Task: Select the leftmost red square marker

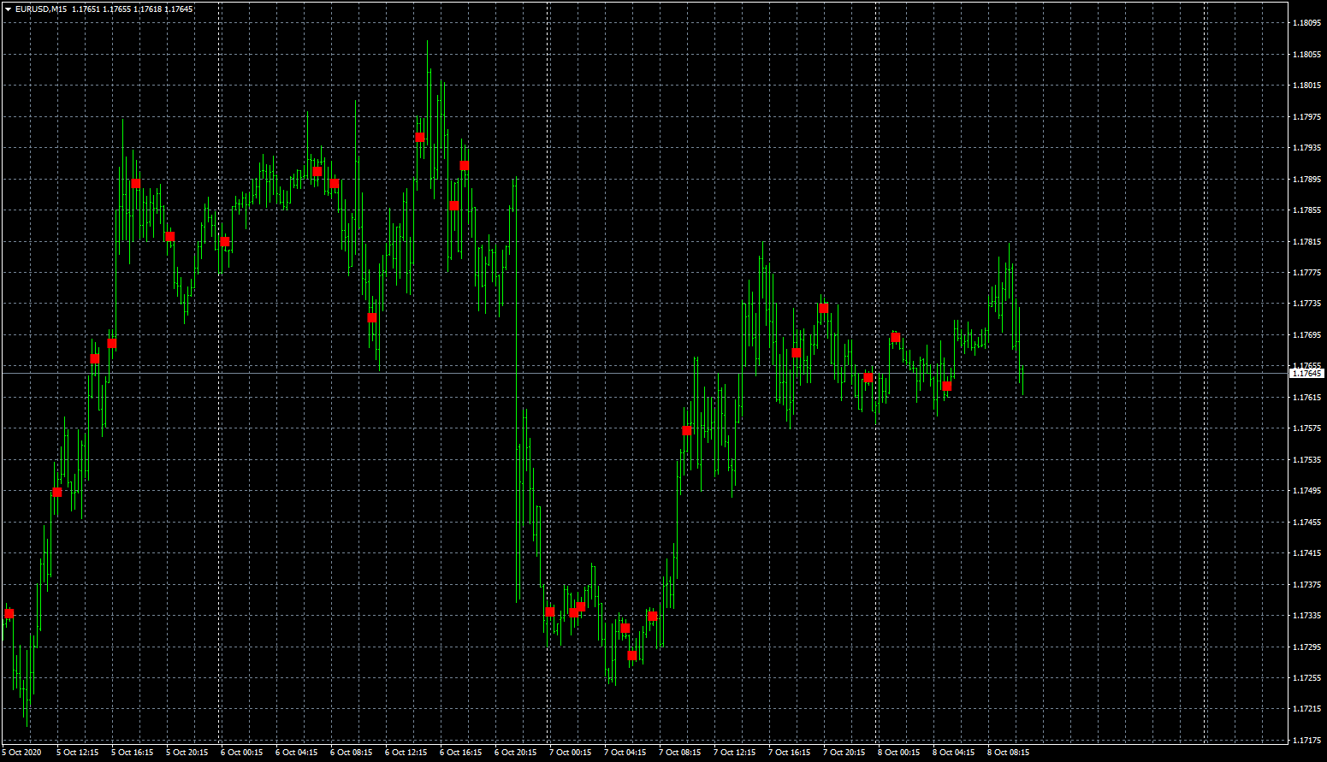Action: coord(9,613)
